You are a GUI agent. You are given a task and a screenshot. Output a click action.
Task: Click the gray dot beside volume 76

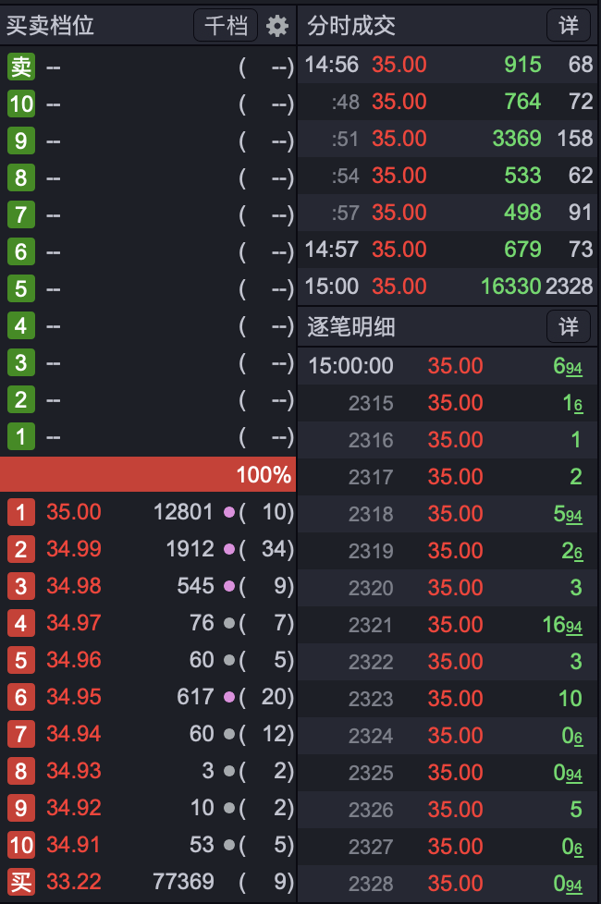229,623
